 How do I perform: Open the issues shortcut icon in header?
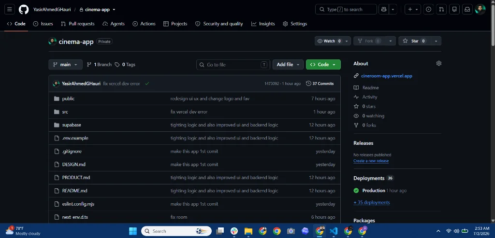click(428, 10)
